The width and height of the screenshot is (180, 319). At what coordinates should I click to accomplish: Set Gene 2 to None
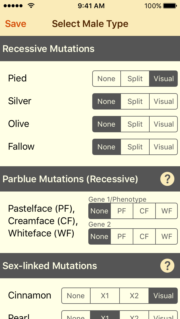(99, 236)
